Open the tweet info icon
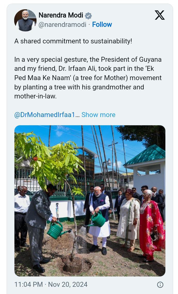Image resolution: width=178 pixels, height=294 pixels. [x=160, y=285]
